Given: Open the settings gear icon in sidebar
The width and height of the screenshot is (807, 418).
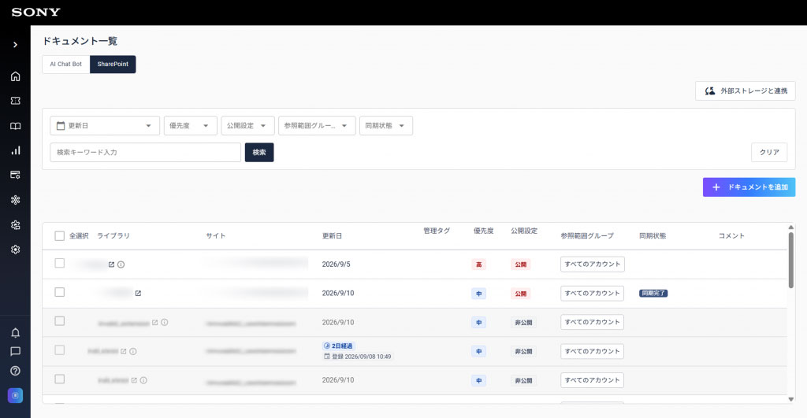Looking at the screenshot, I should pos(16,250).
